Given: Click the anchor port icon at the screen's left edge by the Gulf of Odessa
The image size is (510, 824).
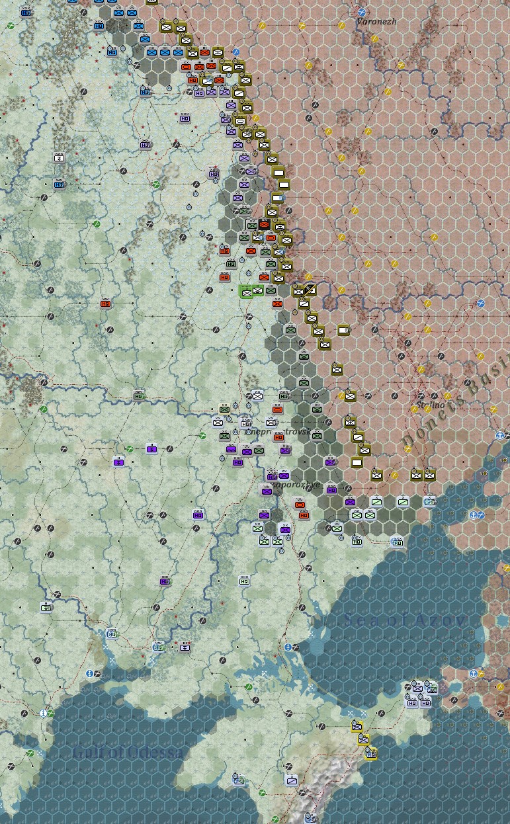Looking at the screenshot, I should coord(44,713).
